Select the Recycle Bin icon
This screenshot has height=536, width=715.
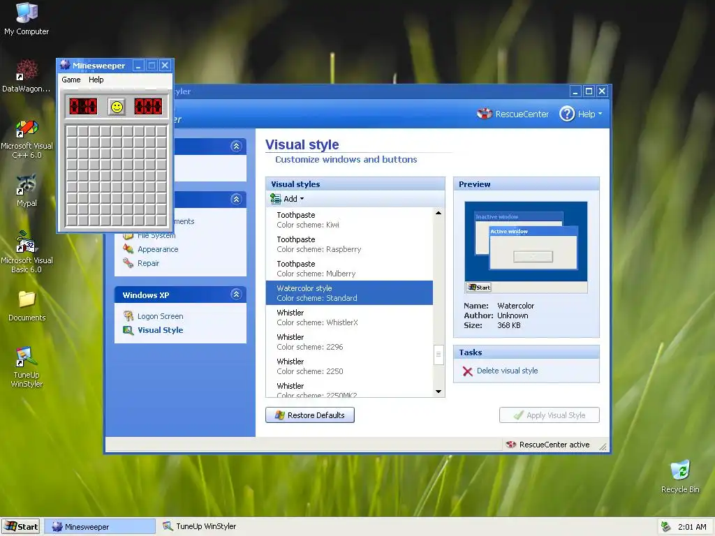click(680, 477)
